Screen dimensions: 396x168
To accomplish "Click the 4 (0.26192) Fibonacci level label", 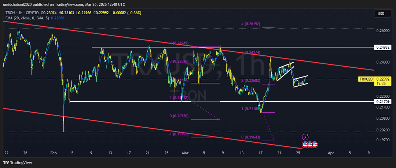I will pyautogui.click(x=251, y=24).
